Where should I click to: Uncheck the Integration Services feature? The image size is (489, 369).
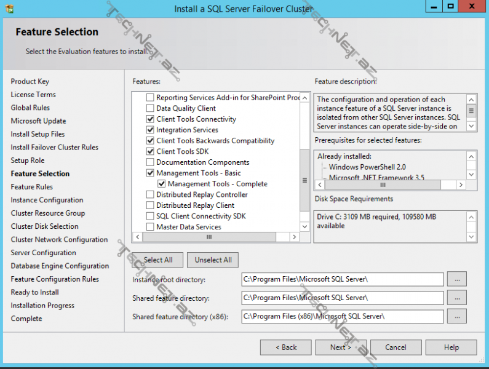(x=150, y=130)
